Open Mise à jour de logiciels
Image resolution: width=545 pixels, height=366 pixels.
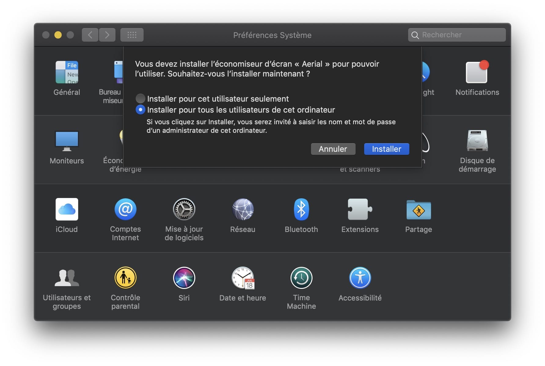(184, 209)
